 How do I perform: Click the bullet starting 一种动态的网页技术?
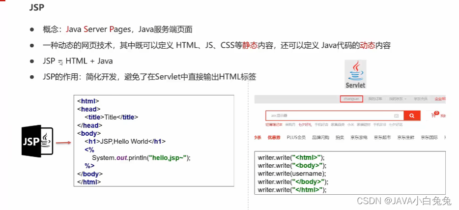click(216, 46)
